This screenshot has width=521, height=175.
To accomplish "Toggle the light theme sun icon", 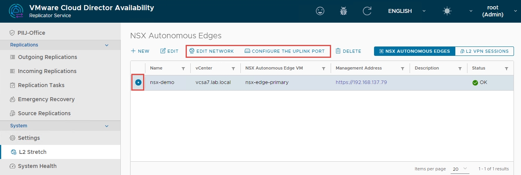I will click(447, 11).
